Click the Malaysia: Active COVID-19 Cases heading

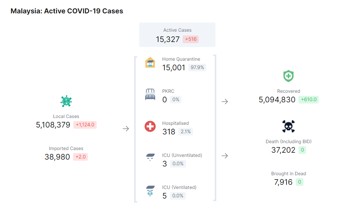[x=67, y=11]
